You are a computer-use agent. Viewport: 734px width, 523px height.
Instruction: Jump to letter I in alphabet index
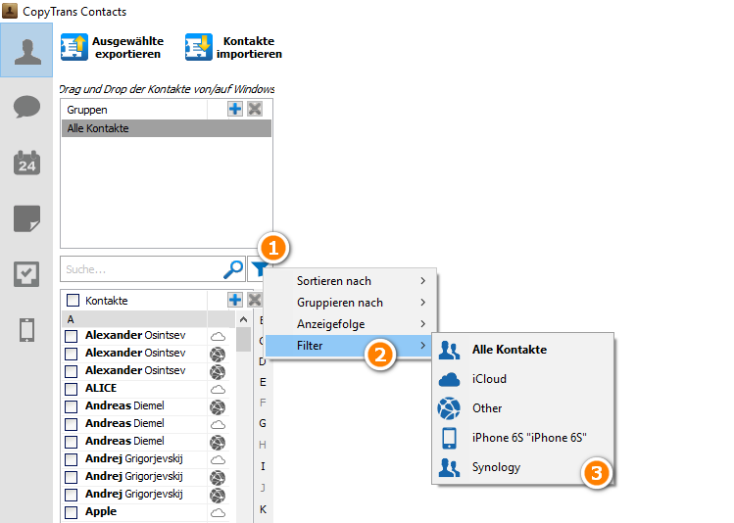pos(263,466)
